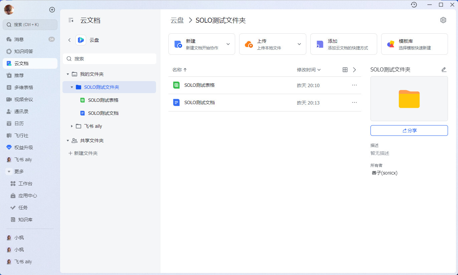Collapse the 更多 section in left navigation
Viewport: 458px width, 275px height.
coord(9,172)
